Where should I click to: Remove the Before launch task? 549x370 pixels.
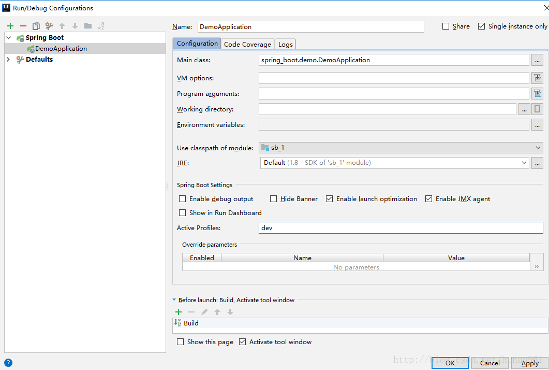(191, 312)
